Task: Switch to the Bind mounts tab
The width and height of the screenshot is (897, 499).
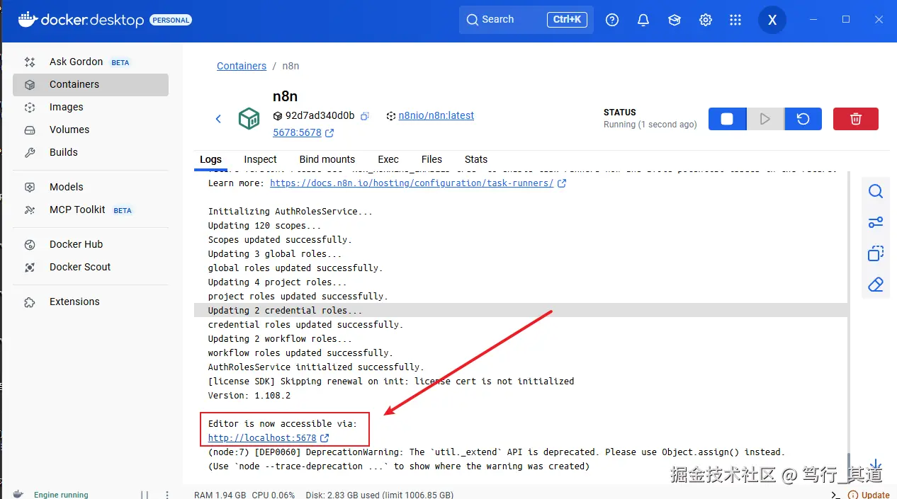Action: (x=327, y=159)
